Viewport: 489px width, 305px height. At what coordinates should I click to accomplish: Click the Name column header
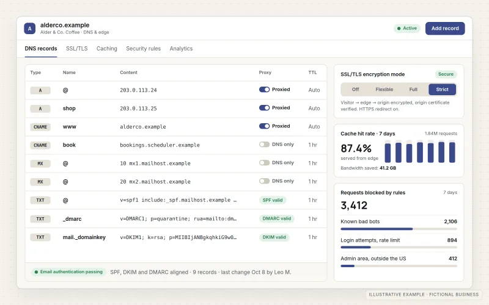(x=69, y=73)
